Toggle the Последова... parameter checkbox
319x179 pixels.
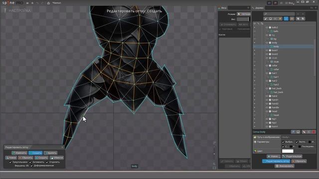tap(300, 146)
